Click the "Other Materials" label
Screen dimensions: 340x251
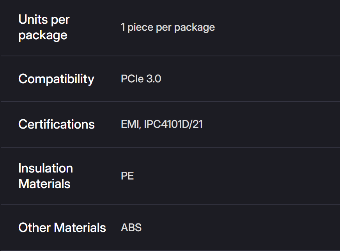(62, 227)
